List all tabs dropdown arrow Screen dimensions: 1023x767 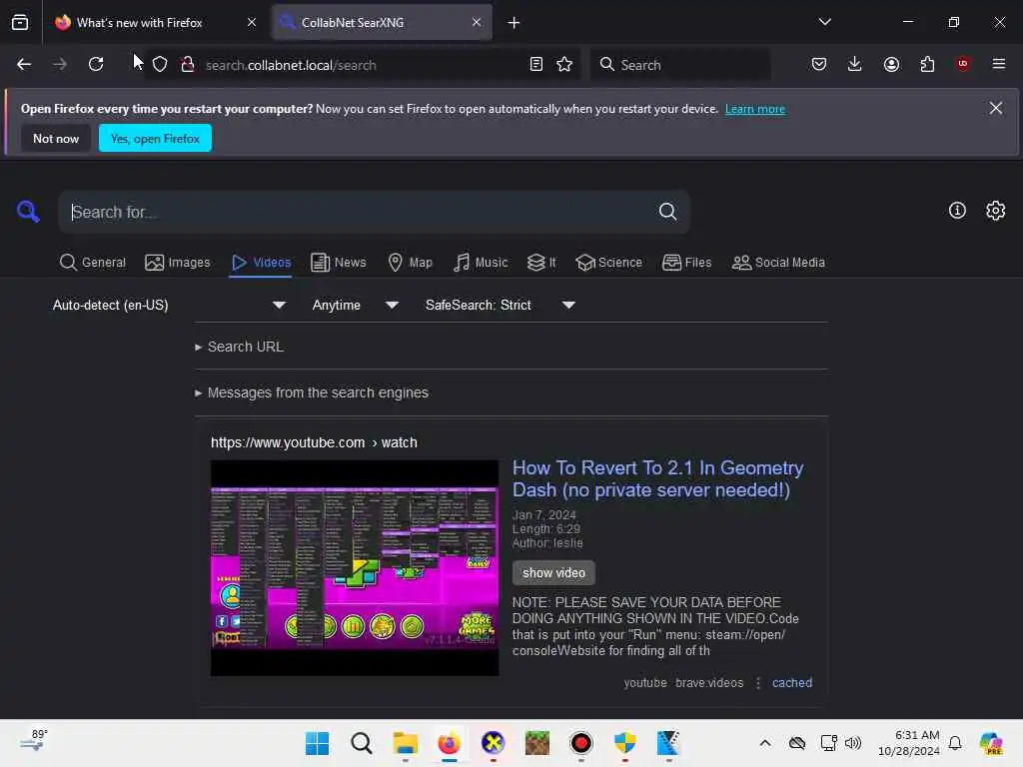pos(824,22)
